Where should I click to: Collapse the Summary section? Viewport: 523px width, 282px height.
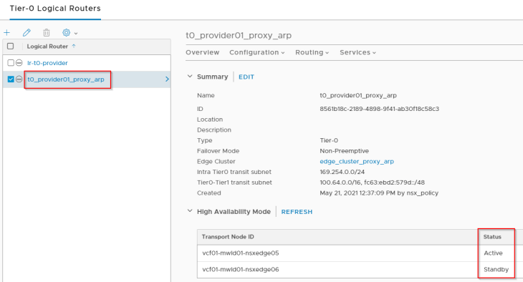tap(190, 77)
